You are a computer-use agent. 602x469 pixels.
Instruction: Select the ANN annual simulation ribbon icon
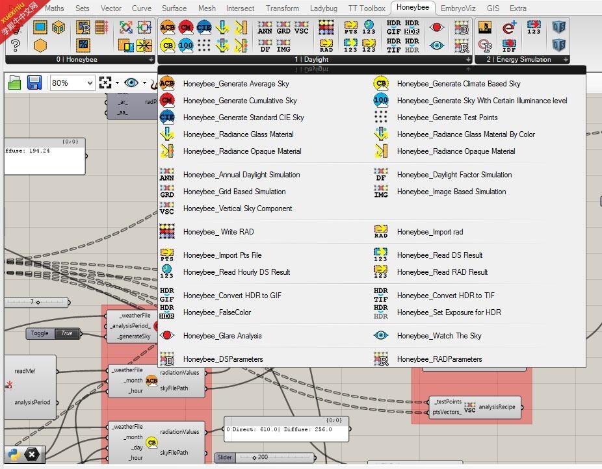click(265, 28)
